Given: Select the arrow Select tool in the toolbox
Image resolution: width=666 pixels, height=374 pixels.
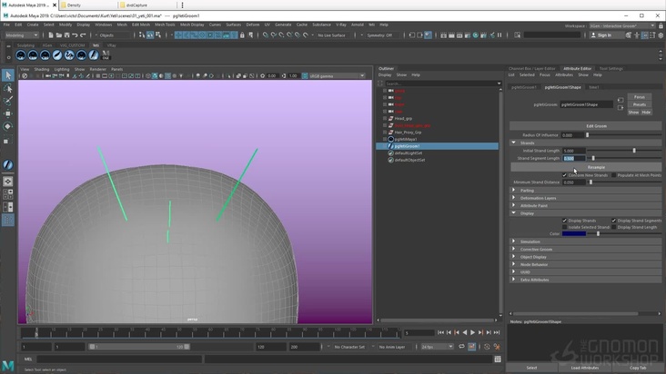Looking at the screenshot, I should (x=8, y=75).
